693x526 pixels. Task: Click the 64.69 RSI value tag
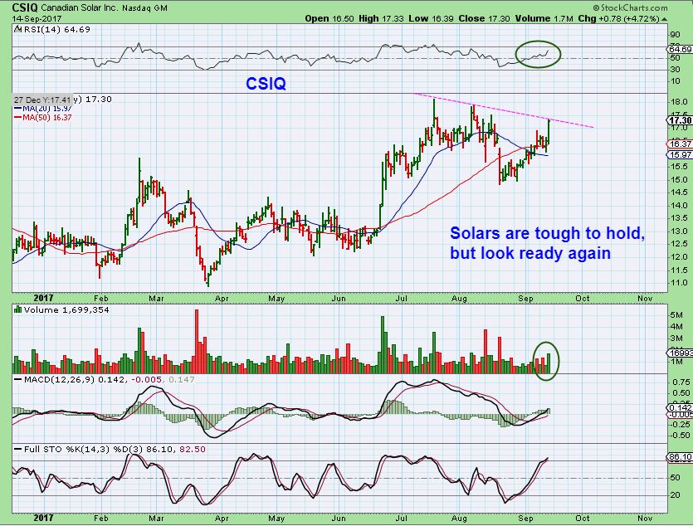click(x=681, y=49)
